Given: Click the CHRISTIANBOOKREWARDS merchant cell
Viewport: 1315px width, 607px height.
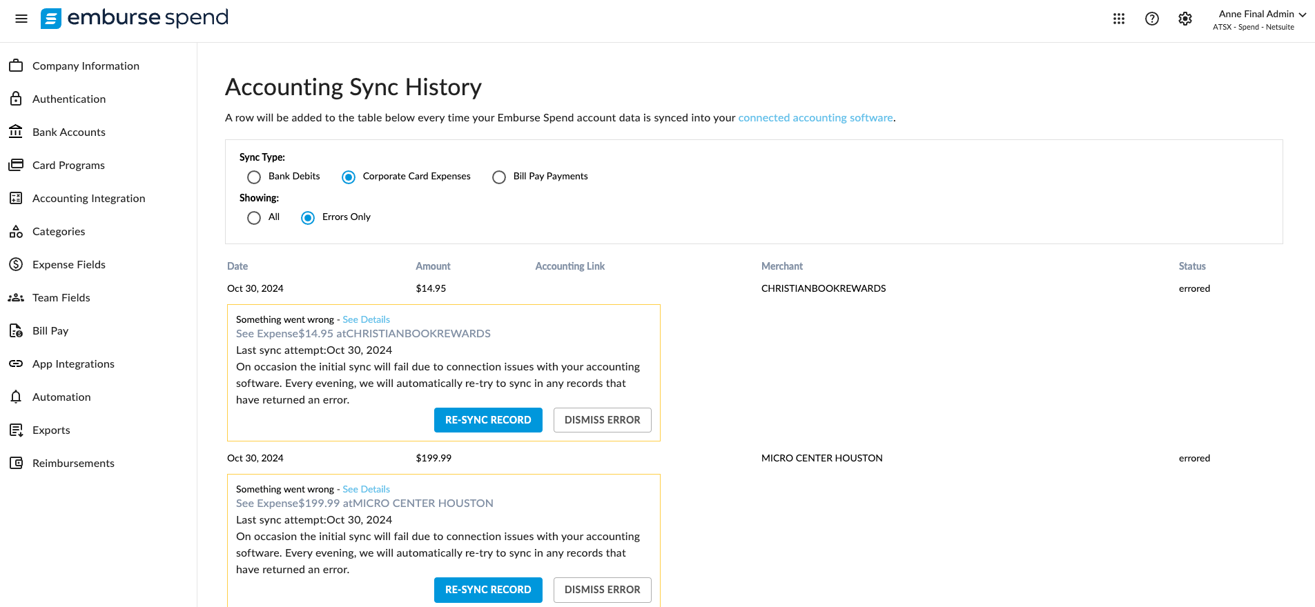Looking at the screenshot, I should pos(824,288).
